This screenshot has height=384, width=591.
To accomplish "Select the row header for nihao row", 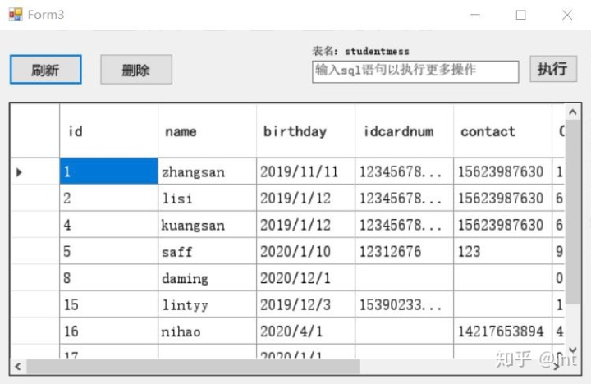I will [35, 331].
